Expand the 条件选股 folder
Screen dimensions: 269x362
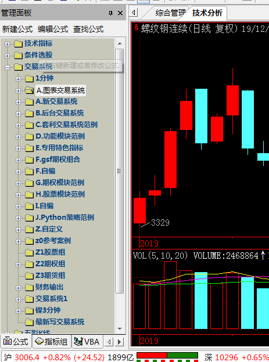click(x=7, y=56)
